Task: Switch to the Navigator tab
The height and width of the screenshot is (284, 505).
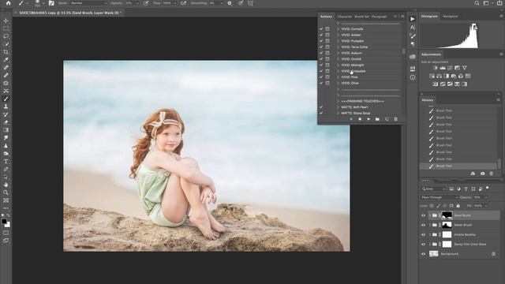Action: 451,17
